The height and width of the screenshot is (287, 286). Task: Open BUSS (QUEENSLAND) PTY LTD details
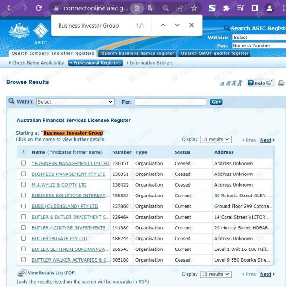click(65, 206)
